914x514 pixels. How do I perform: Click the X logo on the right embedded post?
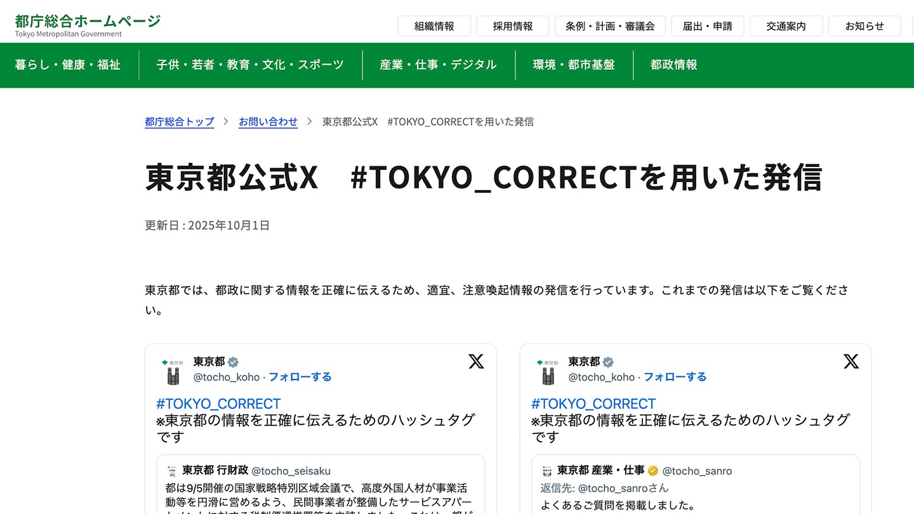coord(851,361)
